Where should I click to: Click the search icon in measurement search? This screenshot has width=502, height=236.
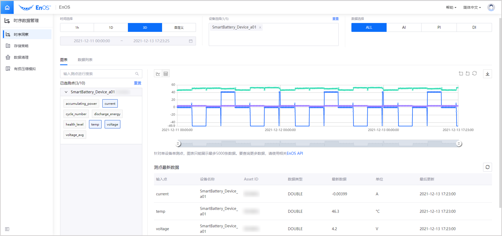(137, 74)
